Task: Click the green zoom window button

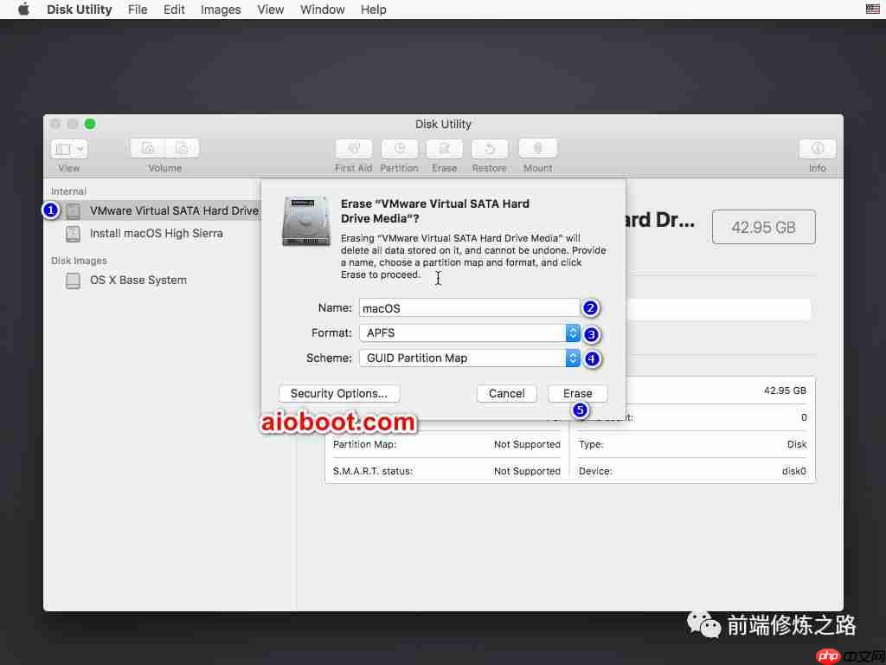Action: pos(90,124)
